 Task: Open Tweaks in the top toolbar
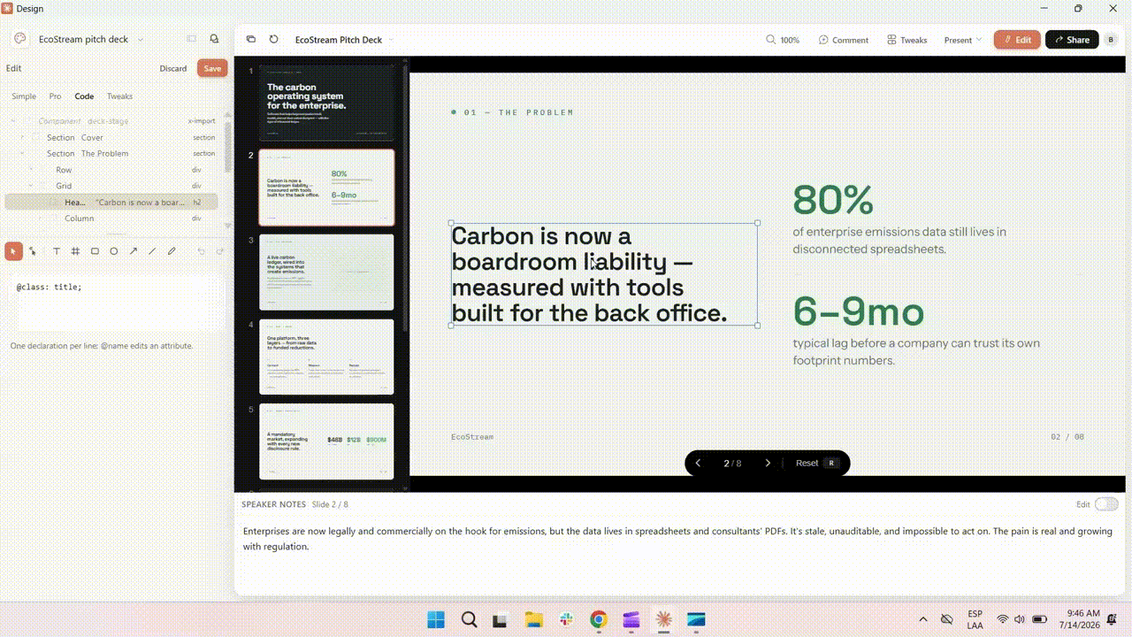pyautogui.click(x=907, y=40)
